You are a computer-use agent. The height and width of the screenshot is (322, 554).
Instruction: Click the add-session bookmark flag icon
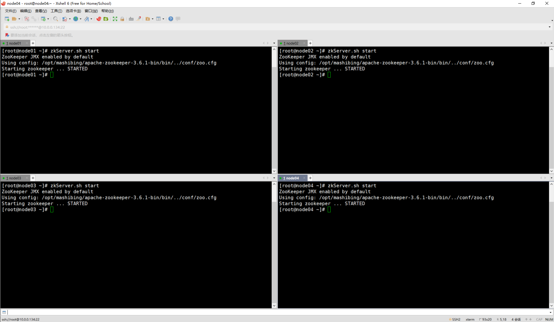[x=7, y=35]
